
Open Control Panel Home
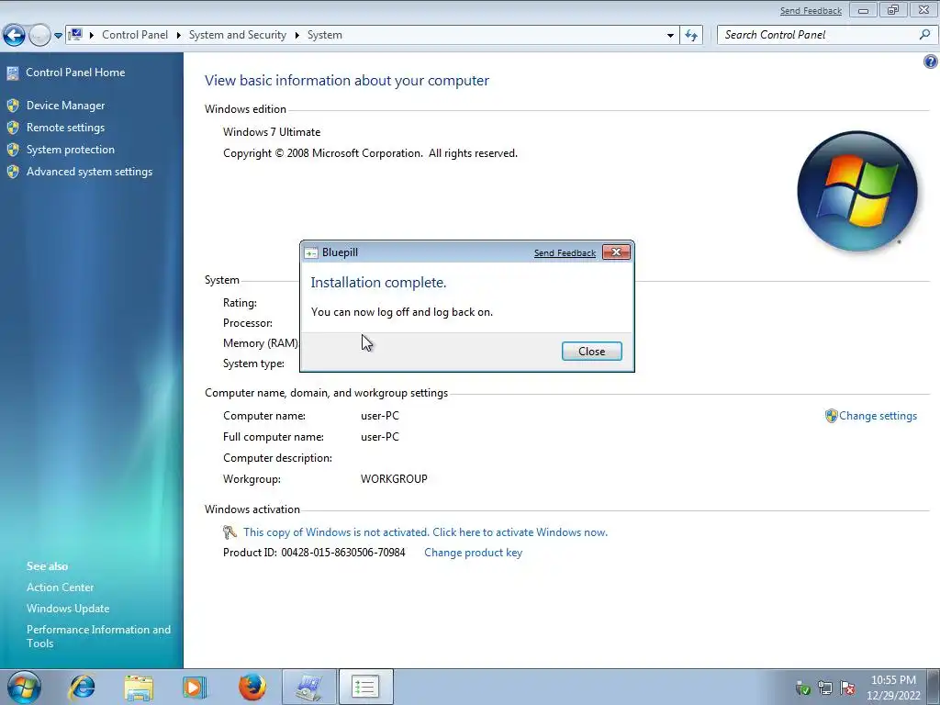coord(75,73)
